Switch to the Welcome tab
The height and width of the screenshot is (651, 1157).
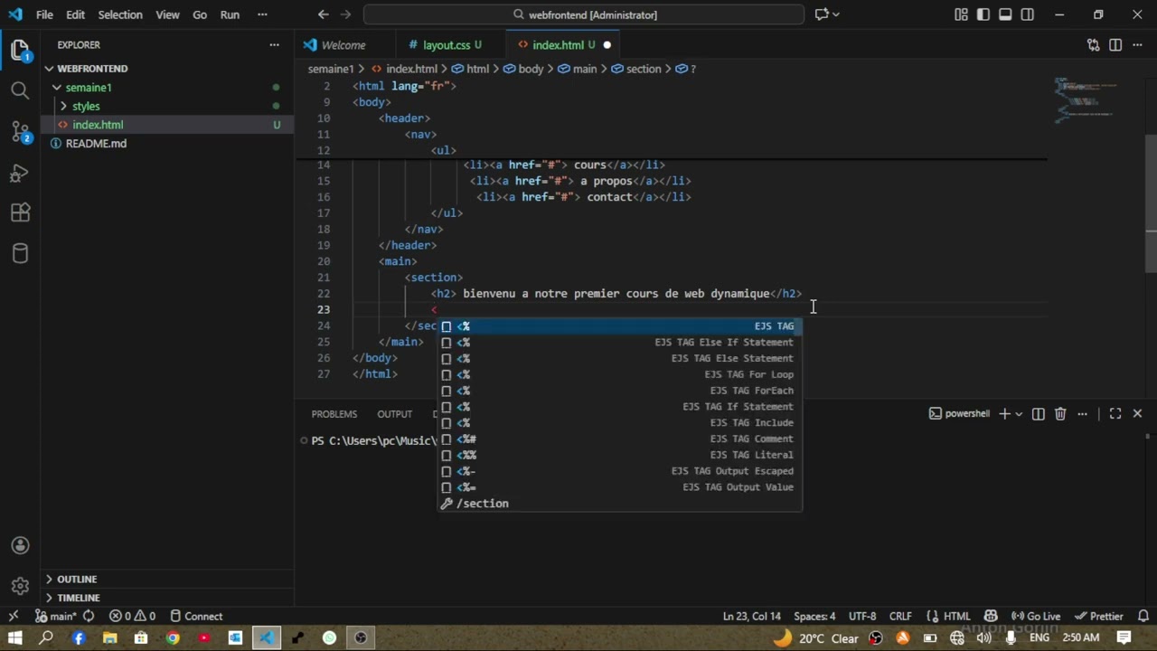click(x=343, y=44)
